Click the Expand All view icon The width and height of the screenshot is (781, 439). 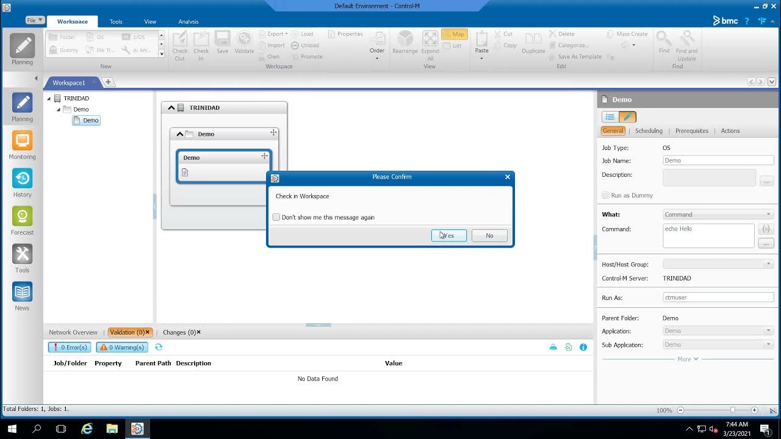click(430, 46)
